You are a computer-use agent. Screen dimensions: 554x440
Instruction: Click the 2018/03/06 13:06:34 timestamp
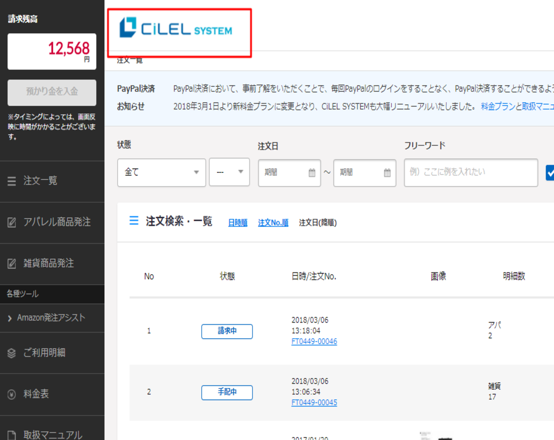(x=309, y=387)
